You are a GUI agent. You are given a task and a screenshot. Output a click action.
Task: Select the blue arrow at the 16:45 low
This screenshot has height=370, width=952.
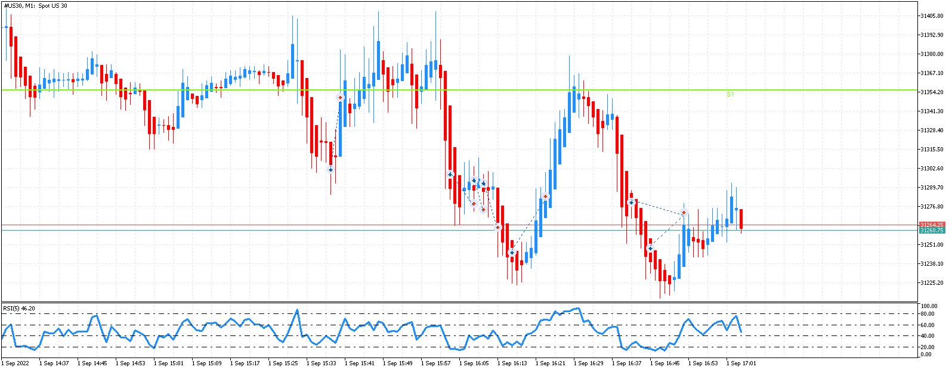(x=650, y=248)
